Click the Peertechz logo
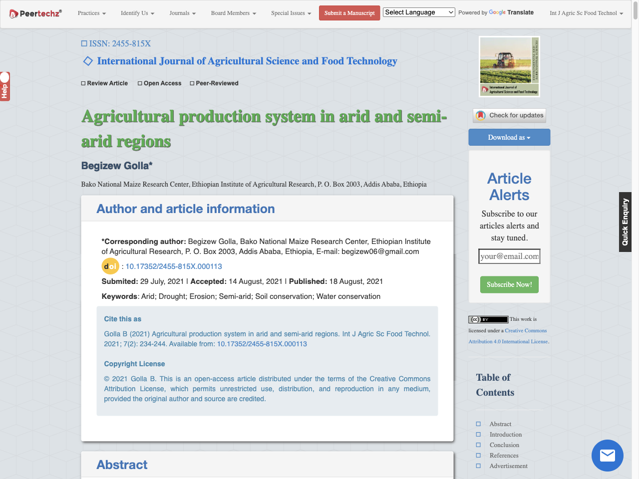The image size is (639, 479). tap(35, 13)
